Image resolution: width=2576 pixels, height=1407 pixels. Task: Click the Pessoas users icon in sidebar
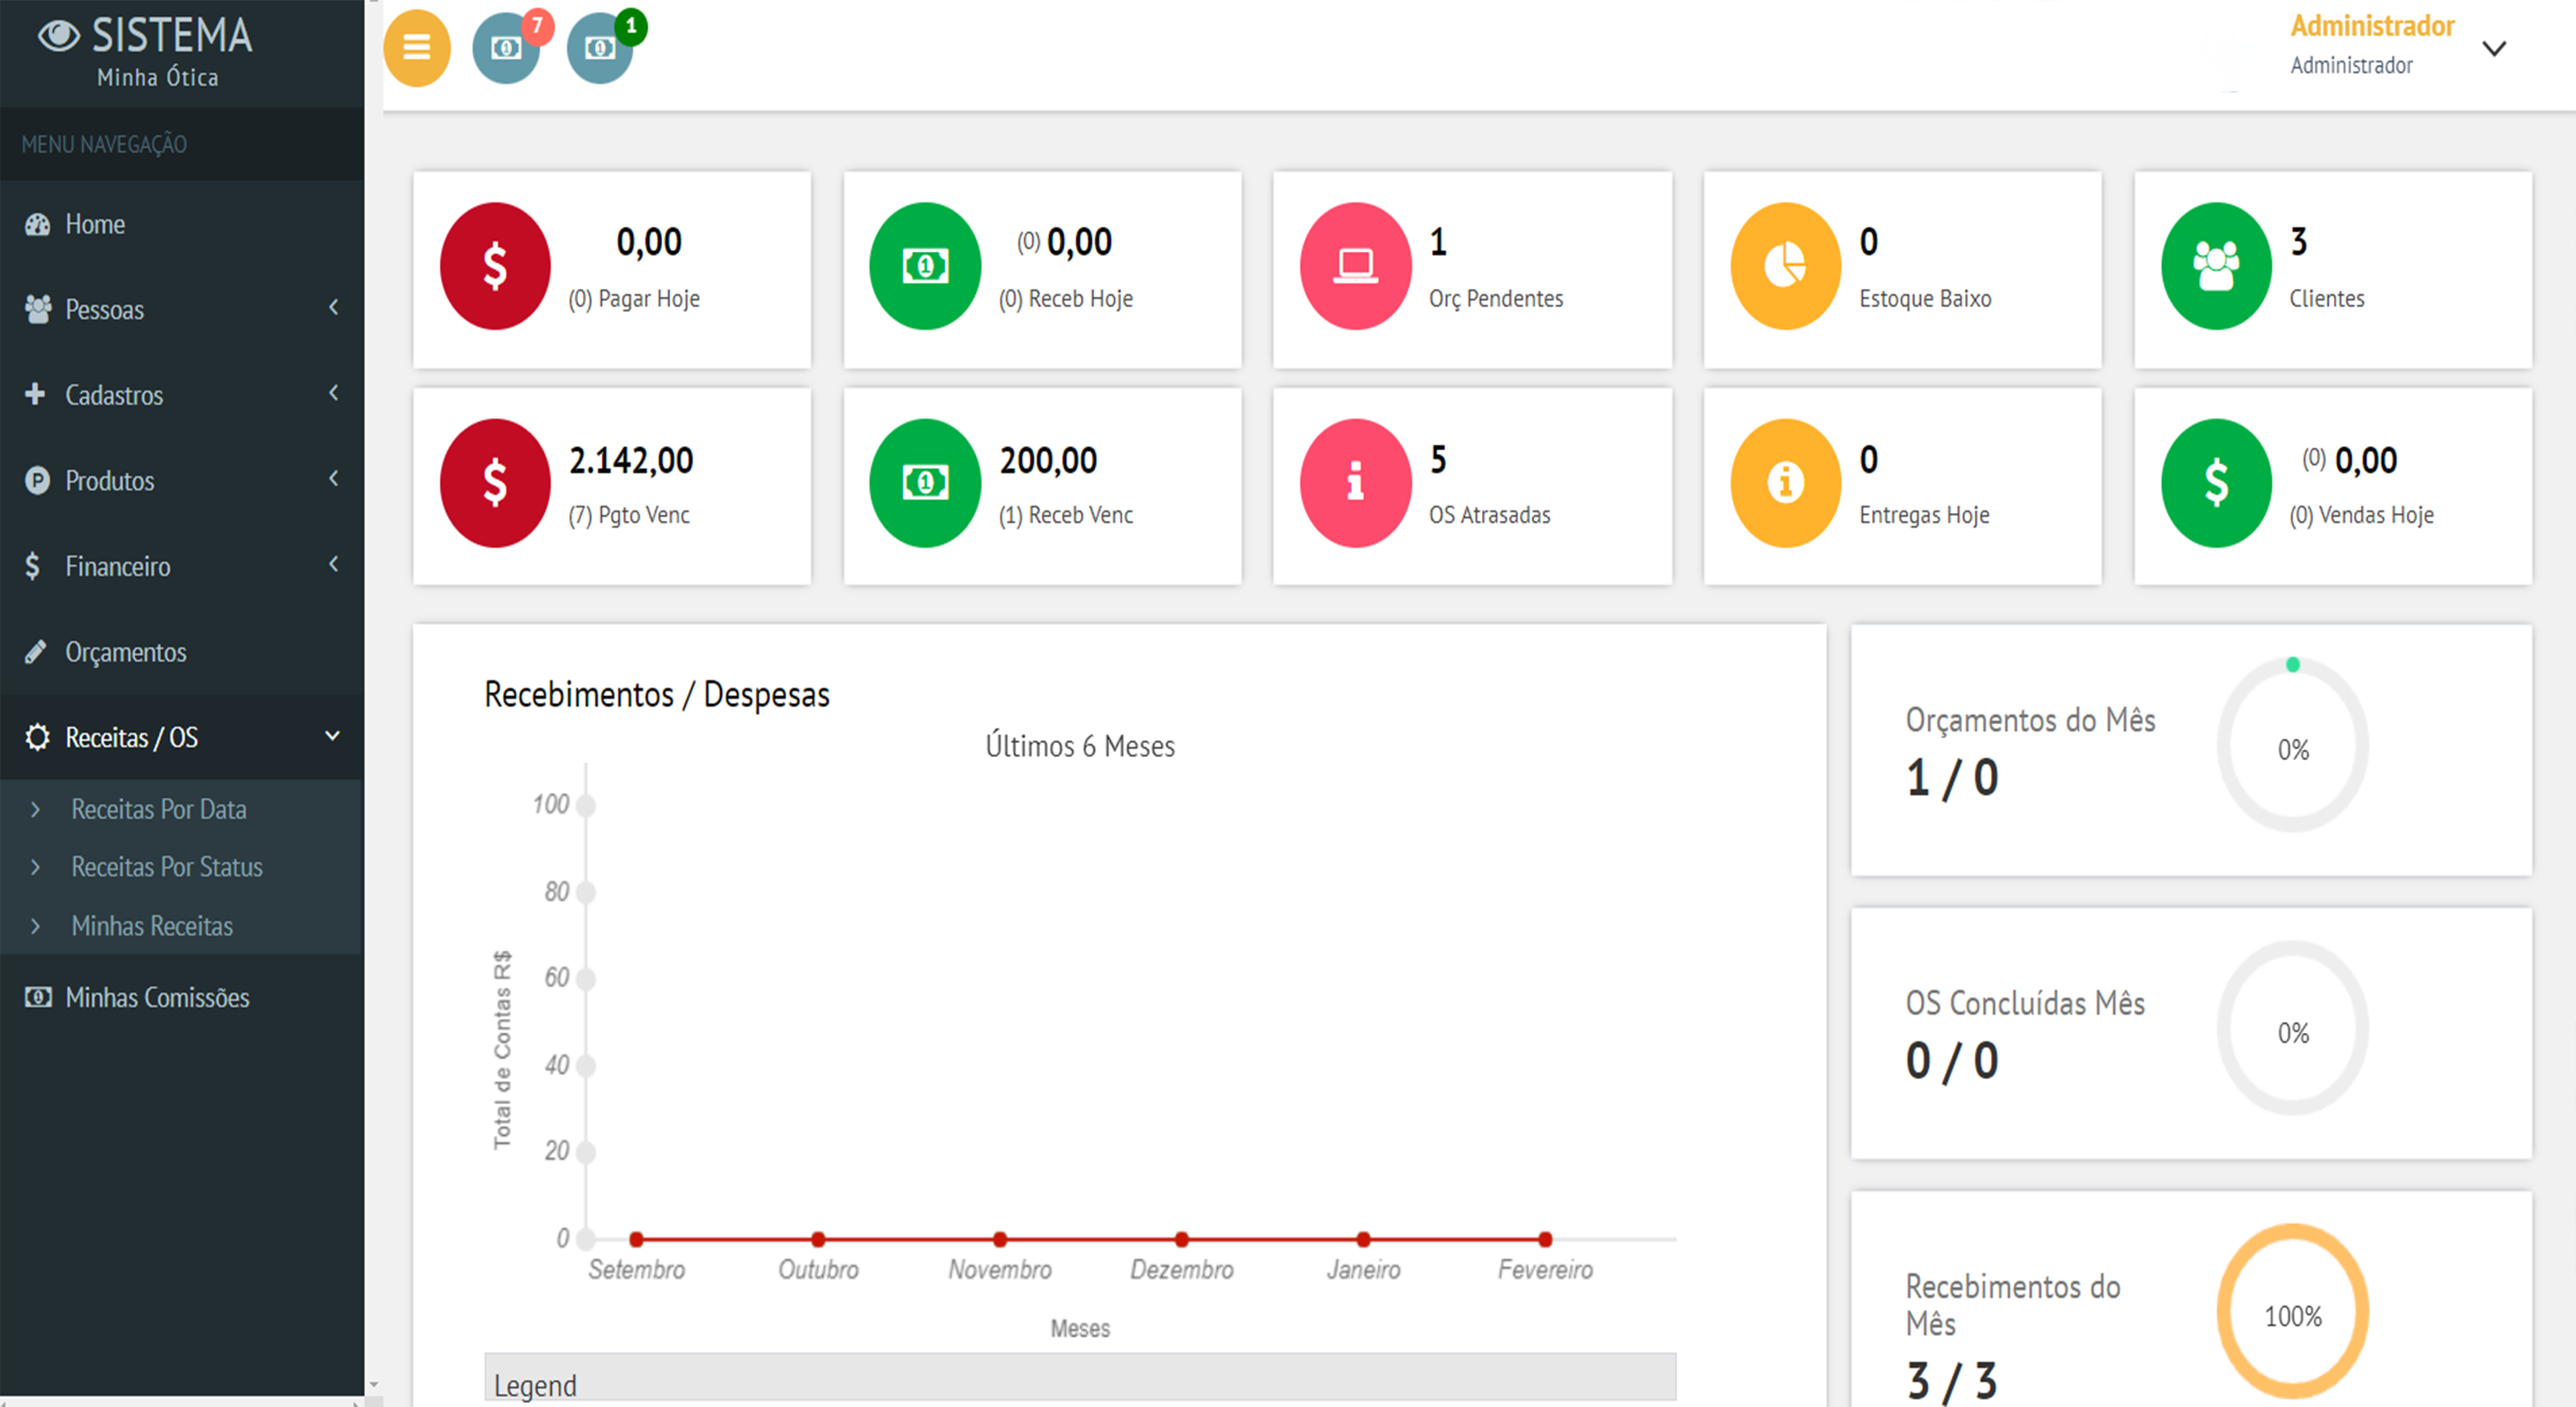point(37,309)
